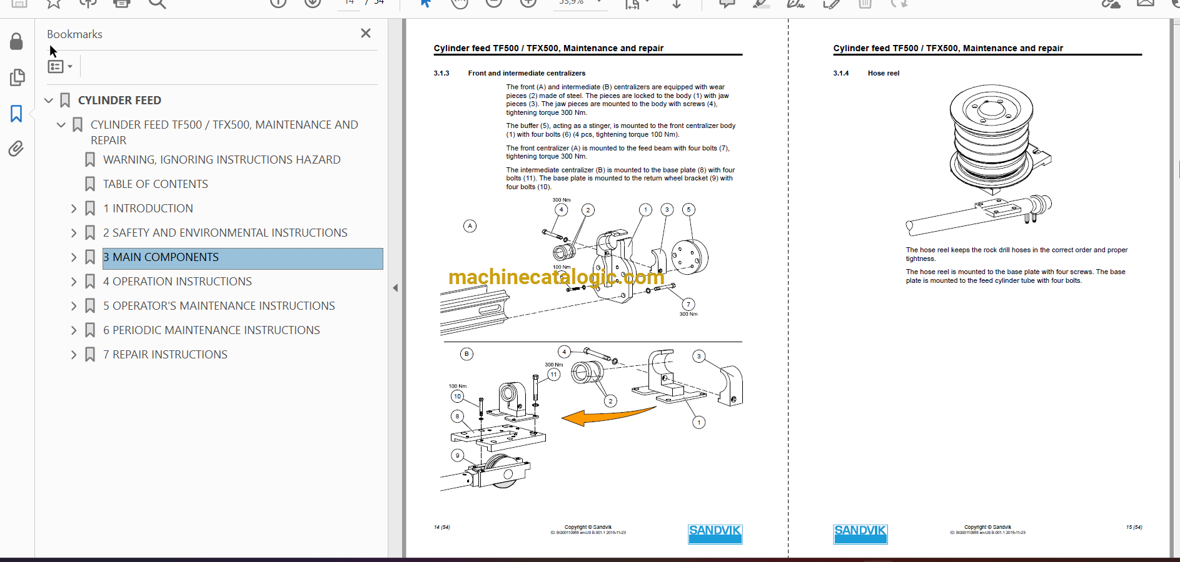Click the bookmark icon beside CYLINDER FEED TF500 / TFX500

tap(78, 125)
